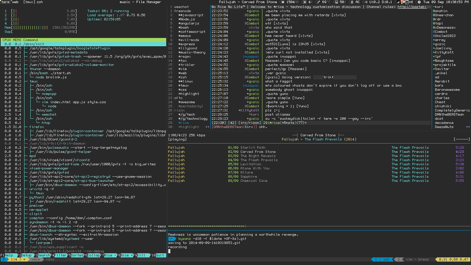Expand the freenode server in weechat buffer list
This screenshot has width=471, height=265.
[x=183, y=11]
